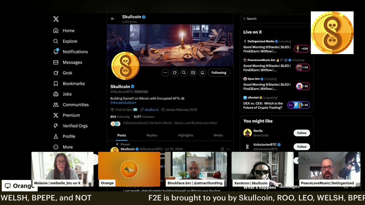Join DeOrganized Media live space

point(277,47)
